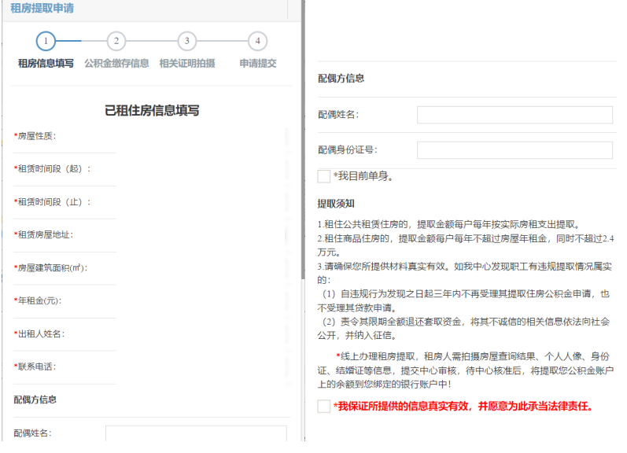Pick the 租赁时间段（止） end date field

coord(201,202)
